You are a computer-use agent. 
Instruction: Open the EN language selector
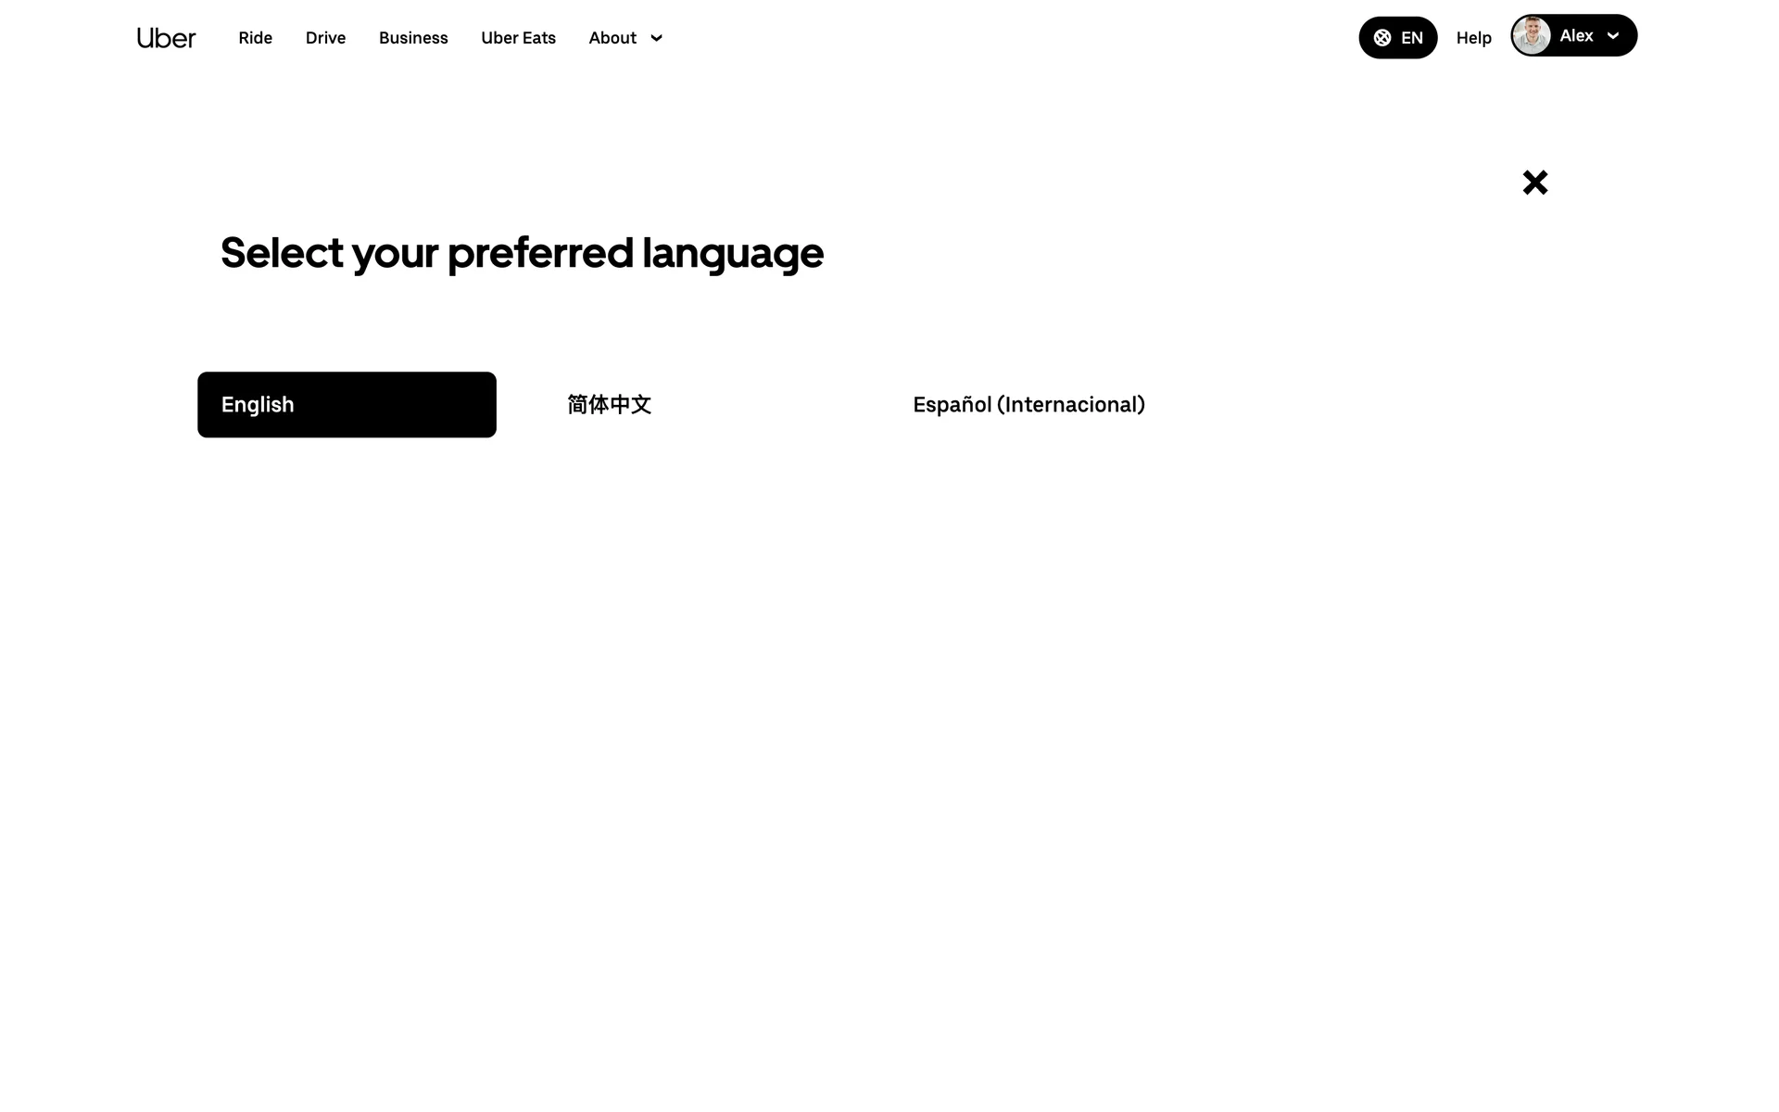pyautogui.click(x=1397, y=38)
